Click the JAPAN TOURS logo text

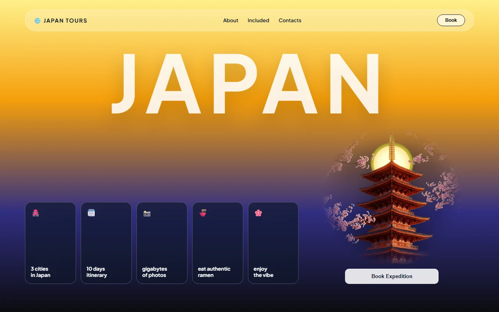pos(65,21)
